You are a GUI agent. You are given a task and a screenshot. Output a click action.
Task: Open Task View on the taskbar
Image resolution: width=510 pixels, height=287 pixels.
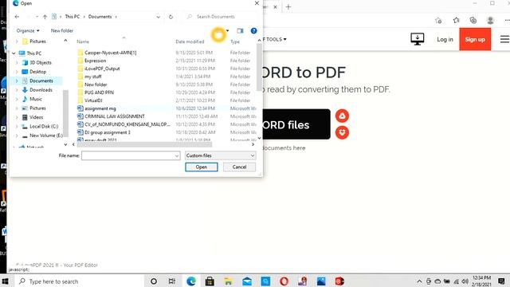point(172,281)
